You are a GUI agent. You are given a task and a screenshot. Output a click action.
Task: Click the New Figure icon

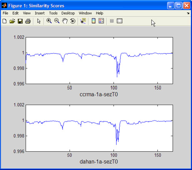coord(5,21)
